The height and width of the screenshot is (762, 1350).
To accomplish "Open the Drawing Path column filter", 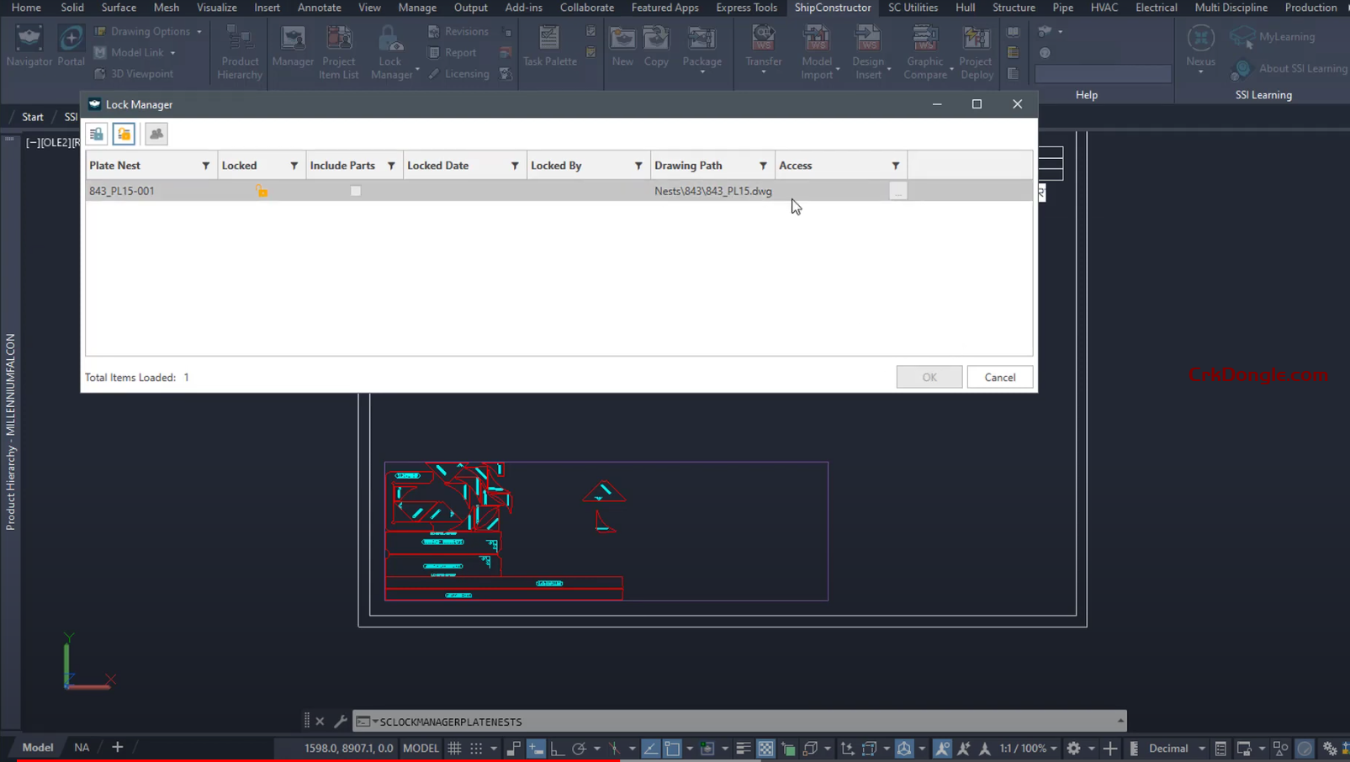I will [x=762, y=165].
